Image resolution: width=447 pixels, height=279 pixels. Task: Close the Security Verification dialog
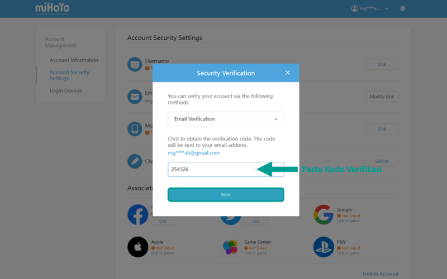(287, 73)
